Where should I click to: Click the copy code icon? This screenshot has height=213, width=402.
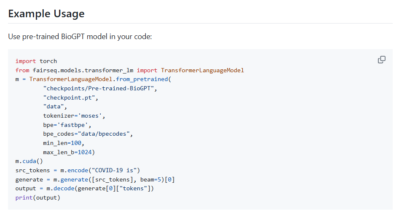pos(382,60)
